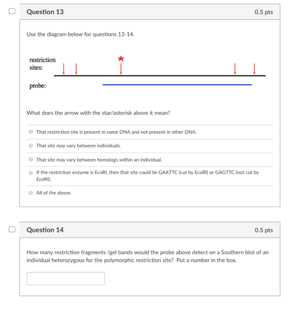Select 'present in some DNA' answer option
Screen dimensions: 304x314
30,132
